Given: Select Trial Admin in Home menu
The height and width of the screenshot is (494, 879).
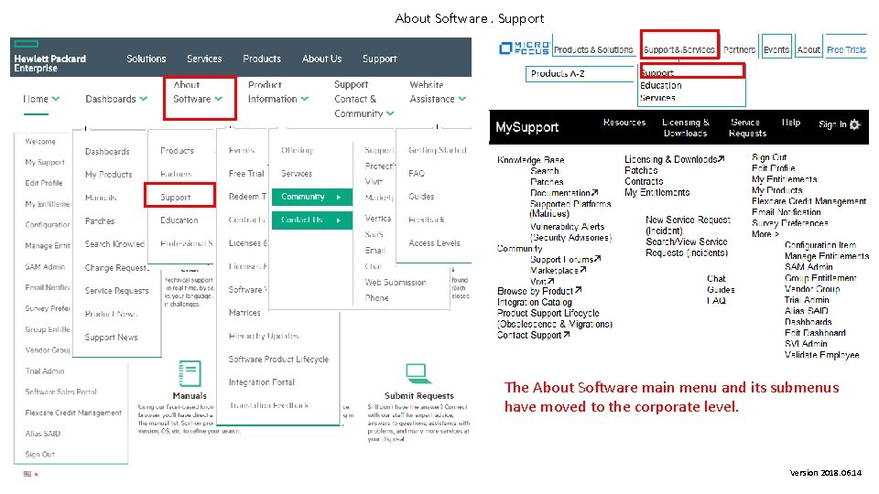Looking at the screenshot, I should coord(45,370).
